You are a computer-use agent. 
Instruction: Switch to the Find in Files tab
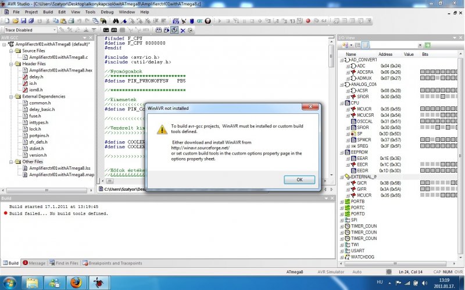tap(64, 263)
